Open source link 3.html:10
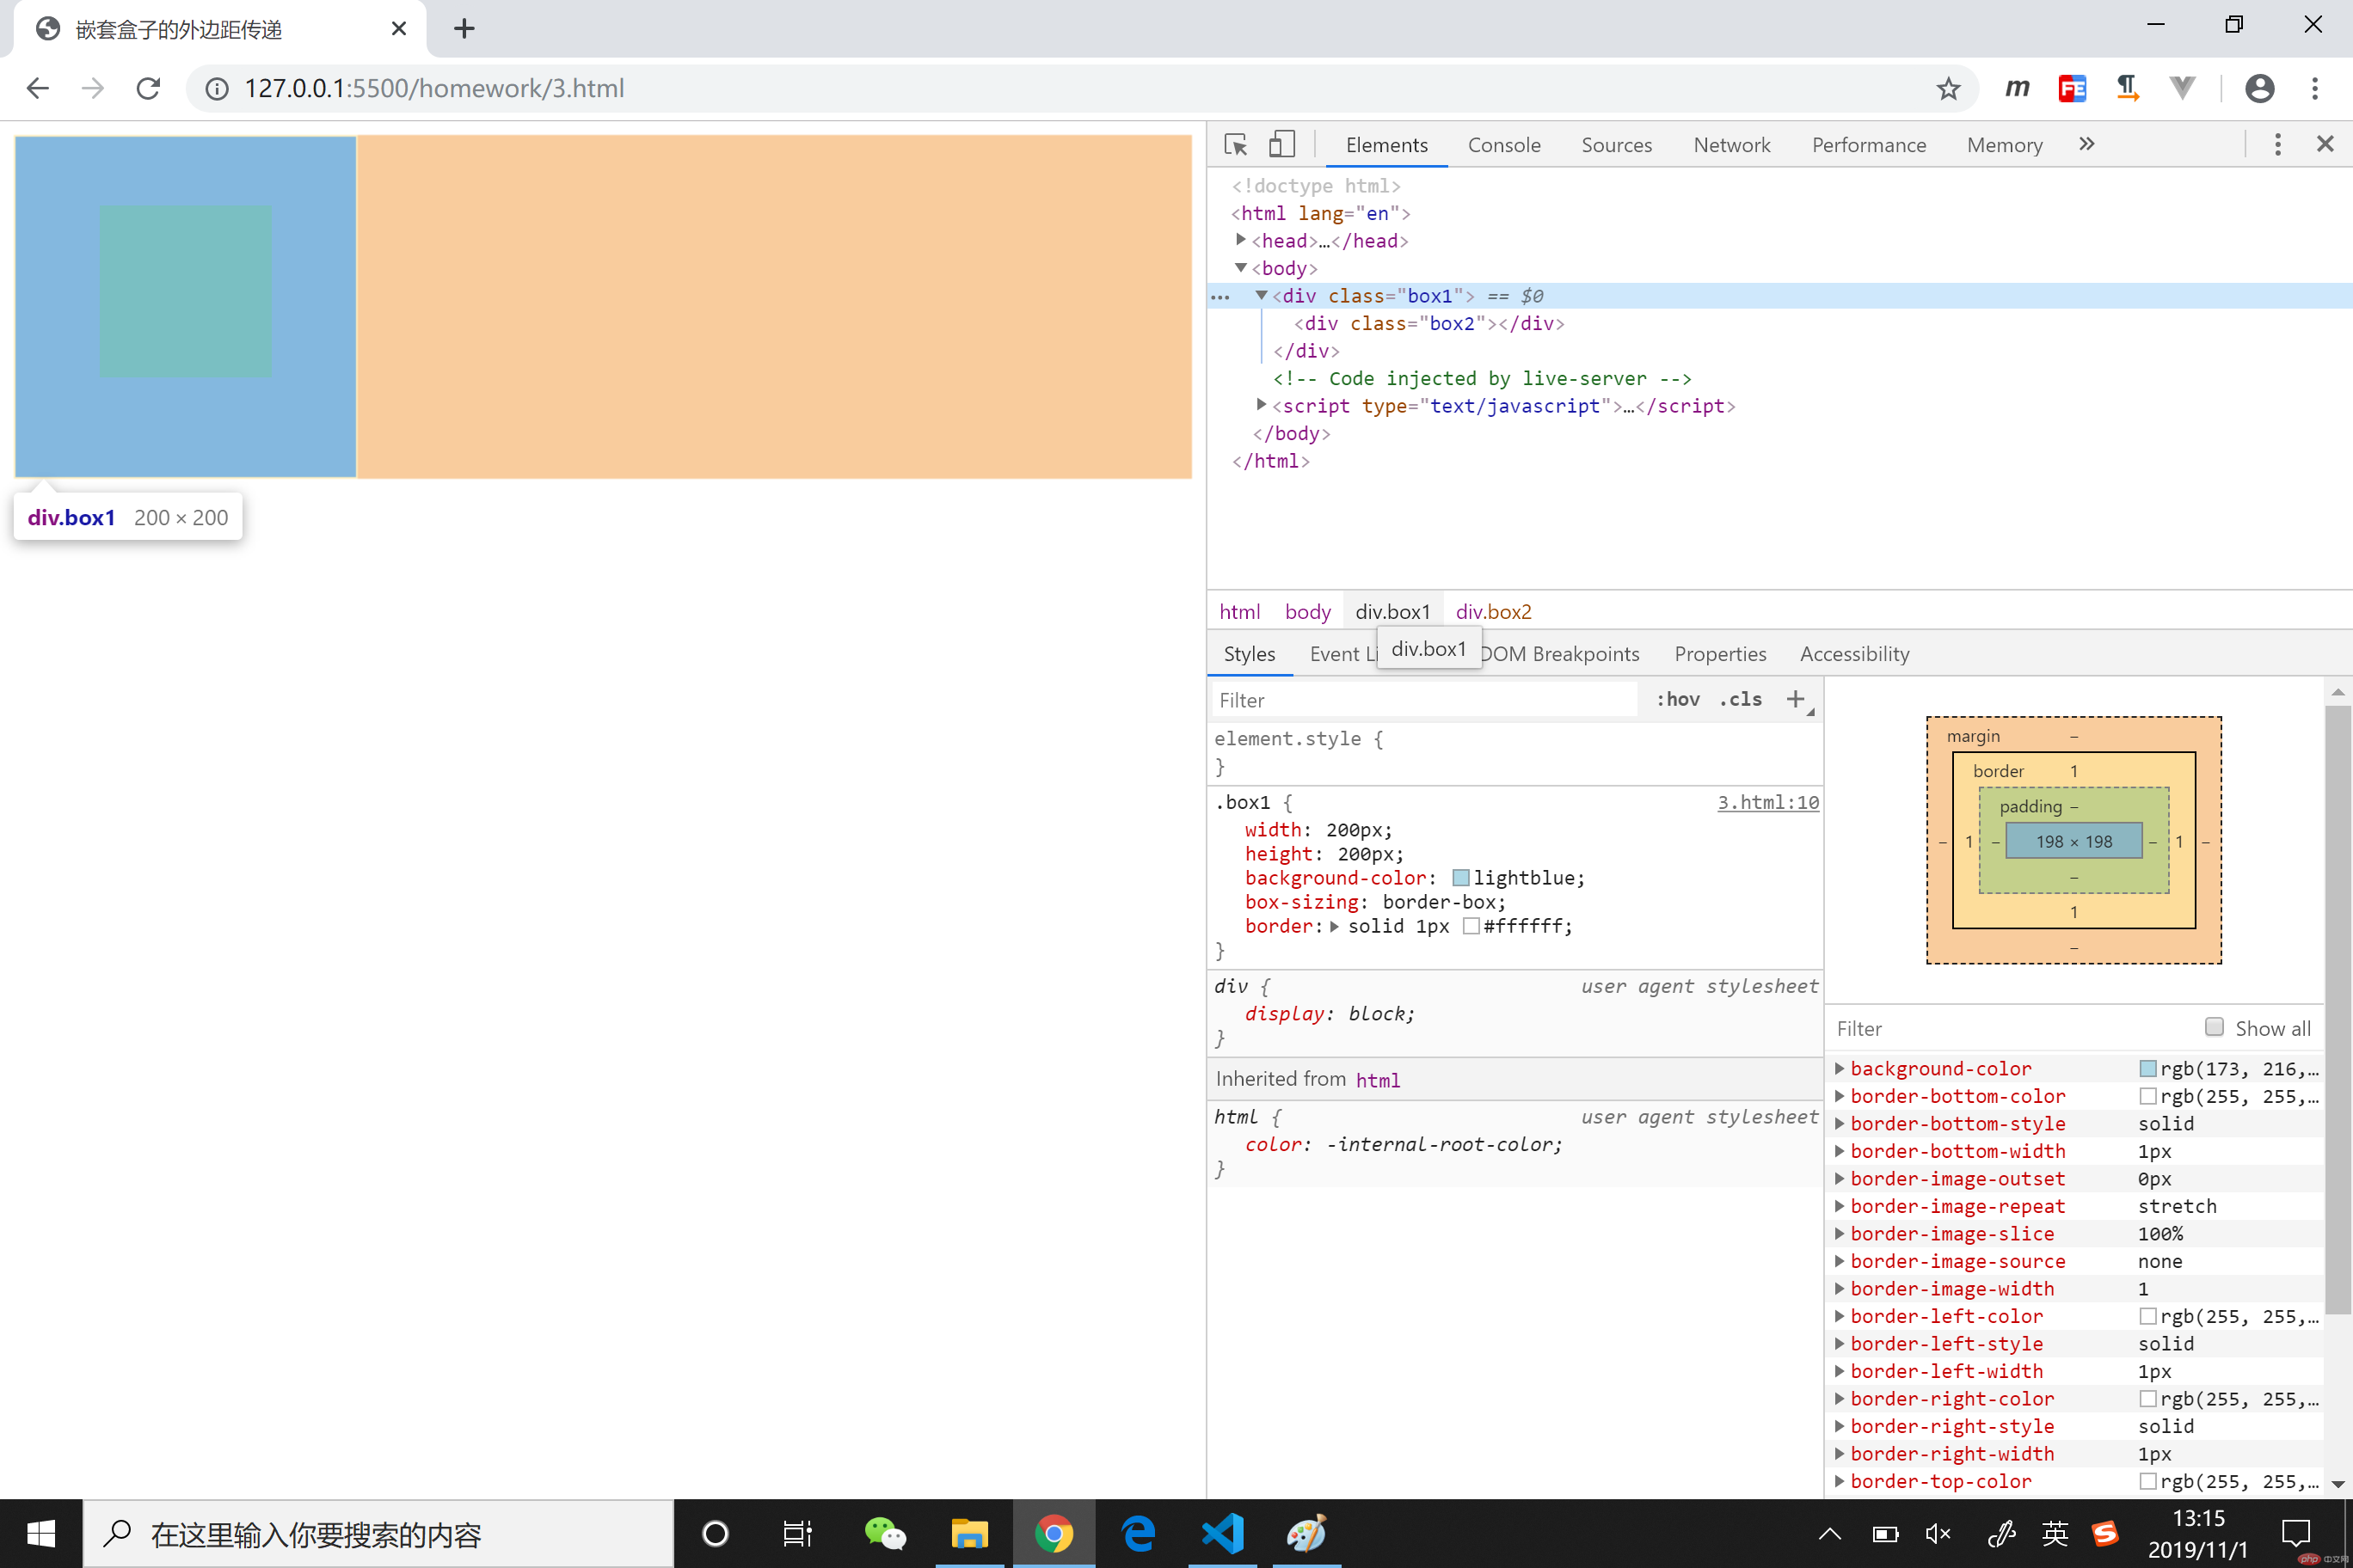The width and height of the screenshot is (2353, 1568). pos(1767,802)
